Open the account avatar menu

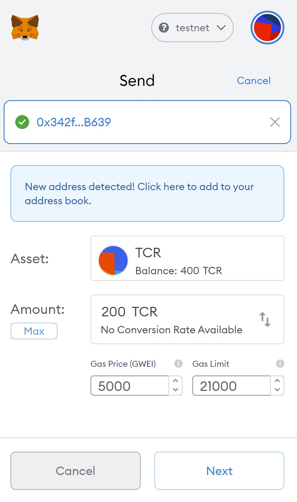267,28
